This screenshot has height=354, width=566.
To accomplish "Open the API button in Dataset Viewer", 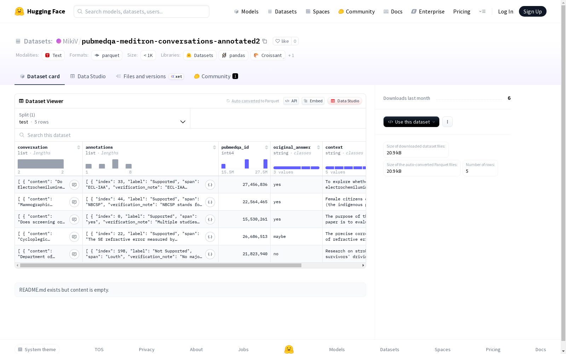I will 291,101.
